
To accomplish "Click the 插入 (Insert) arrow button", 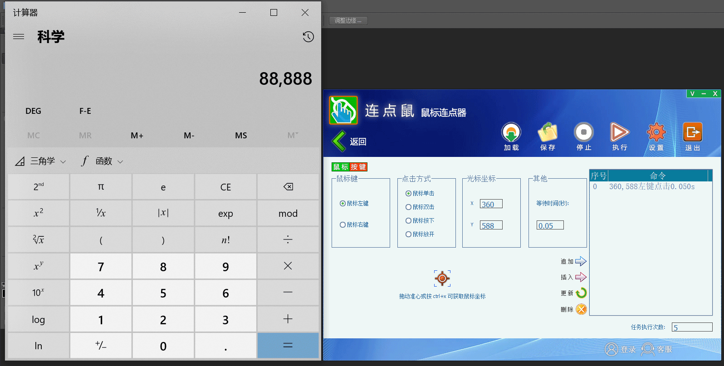I will (x=581, y=277).
